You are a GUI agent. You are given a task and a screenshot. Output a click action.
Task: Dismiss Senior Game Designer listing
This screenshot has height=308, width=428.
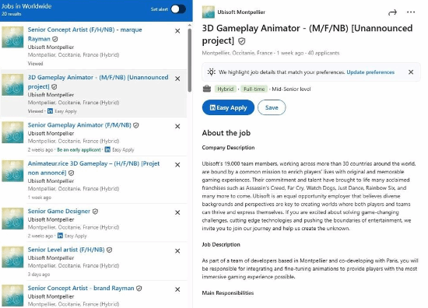[177, 212]
